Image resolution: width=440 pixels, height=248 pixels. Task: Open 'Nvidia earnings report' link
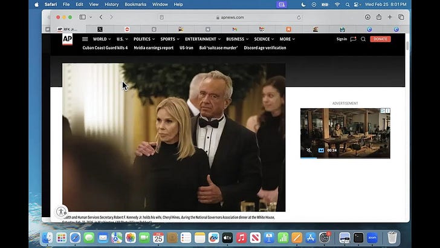(x=154, y=48)
